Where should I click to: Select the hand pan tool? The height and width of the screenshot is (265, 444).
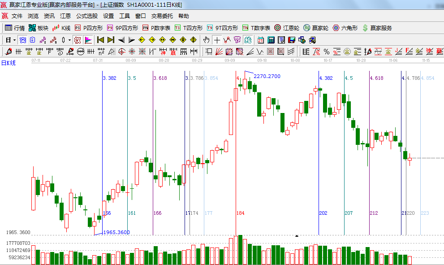coord(207,40)
